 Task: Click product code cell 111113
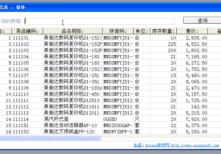point(27,113)
